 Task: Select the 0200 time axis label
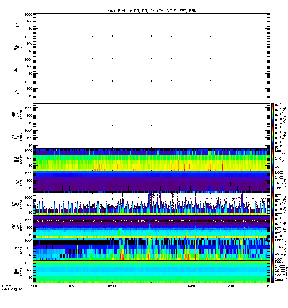click(x=33, y=286)
